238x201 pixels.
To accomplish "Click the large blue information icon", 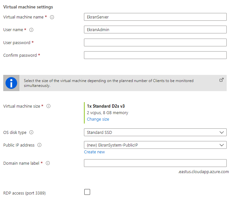I will [x=11, y=83].
